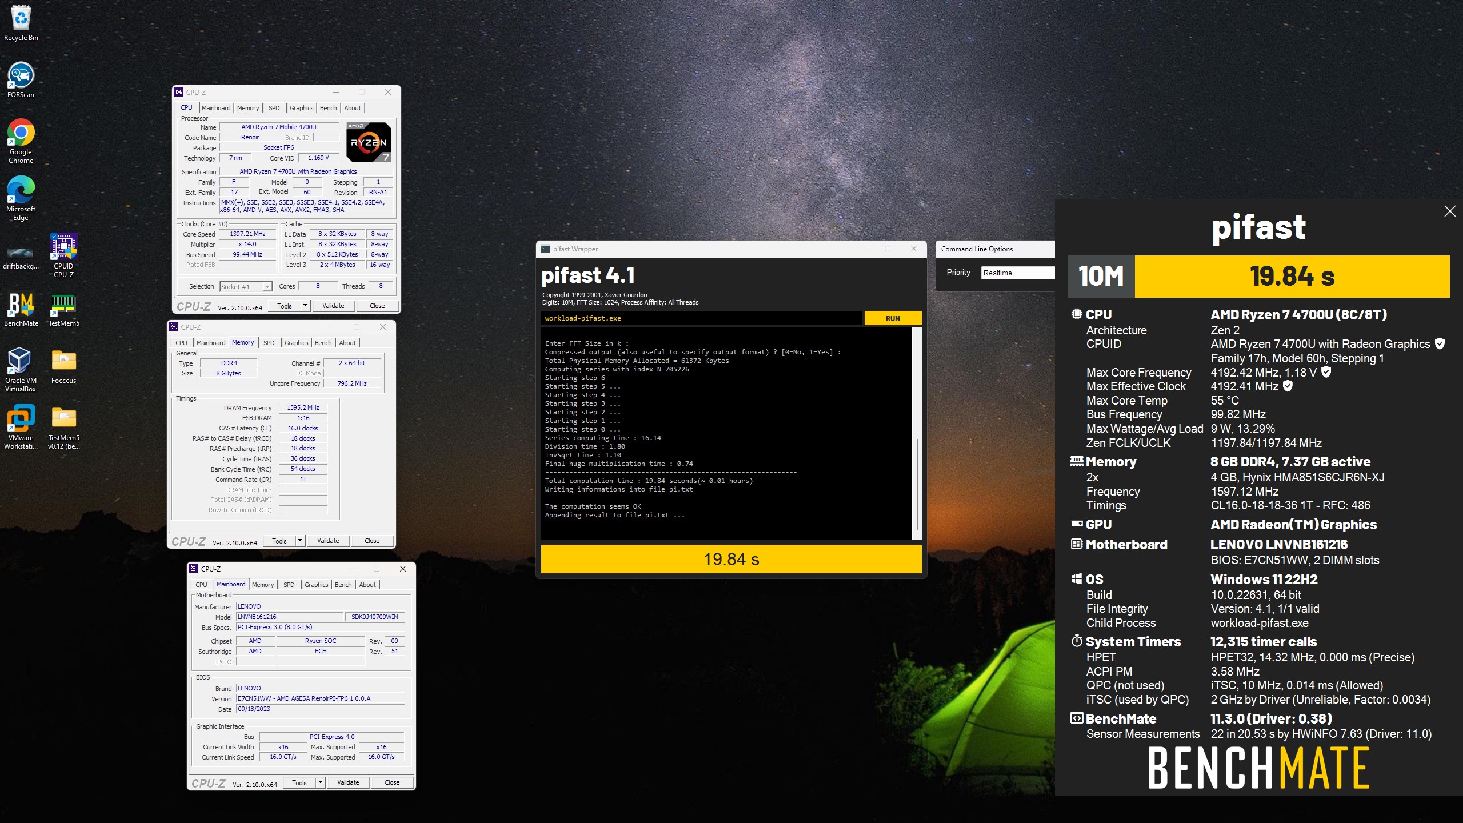Open Oracle VM VirtualBox shortcut
Image resolution: width=1463 pixels, height=823 pixels.
(x=21, y=370)
